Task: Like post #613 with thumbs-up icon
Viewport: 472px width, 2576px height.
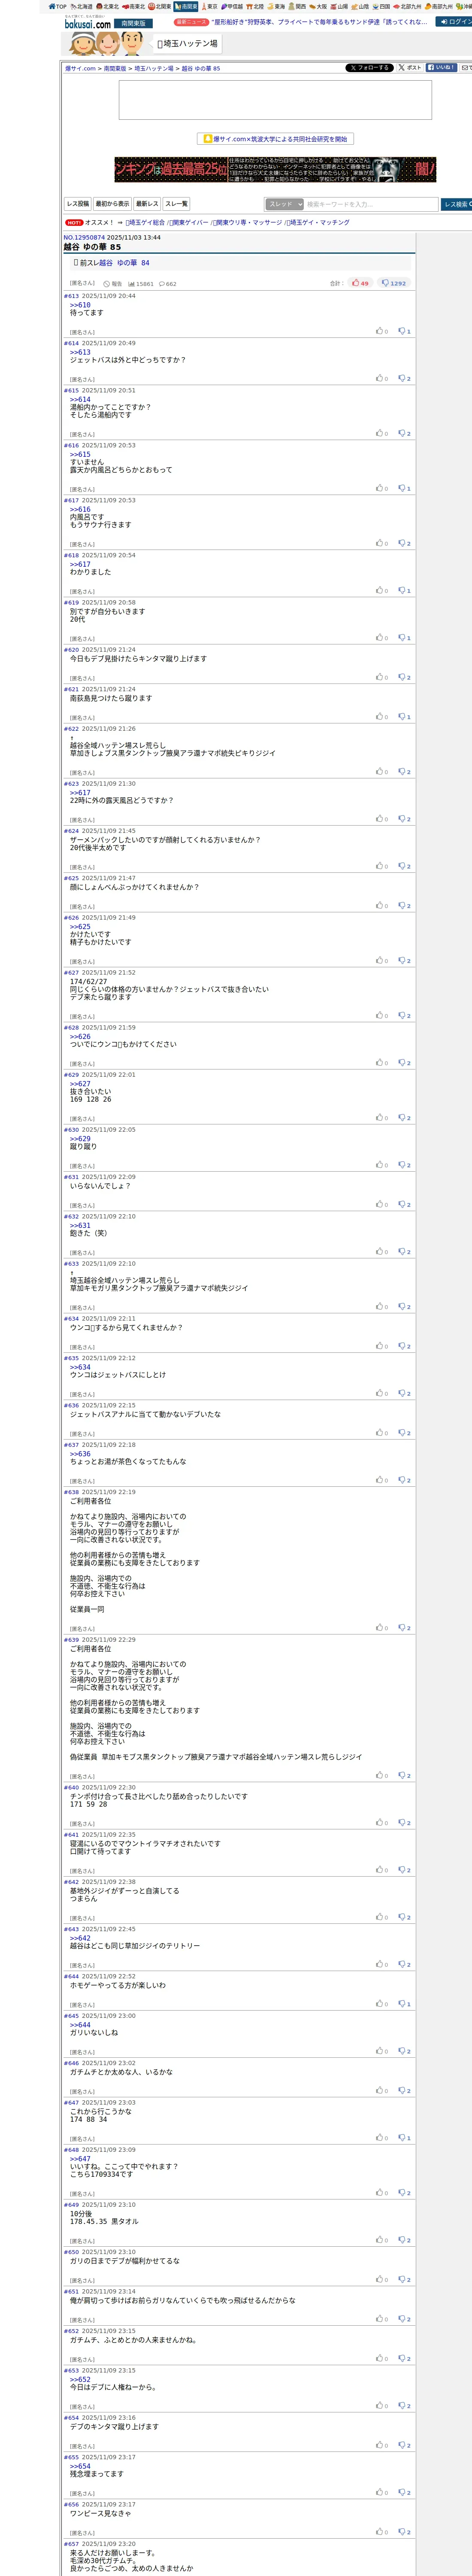Action: 381,331
